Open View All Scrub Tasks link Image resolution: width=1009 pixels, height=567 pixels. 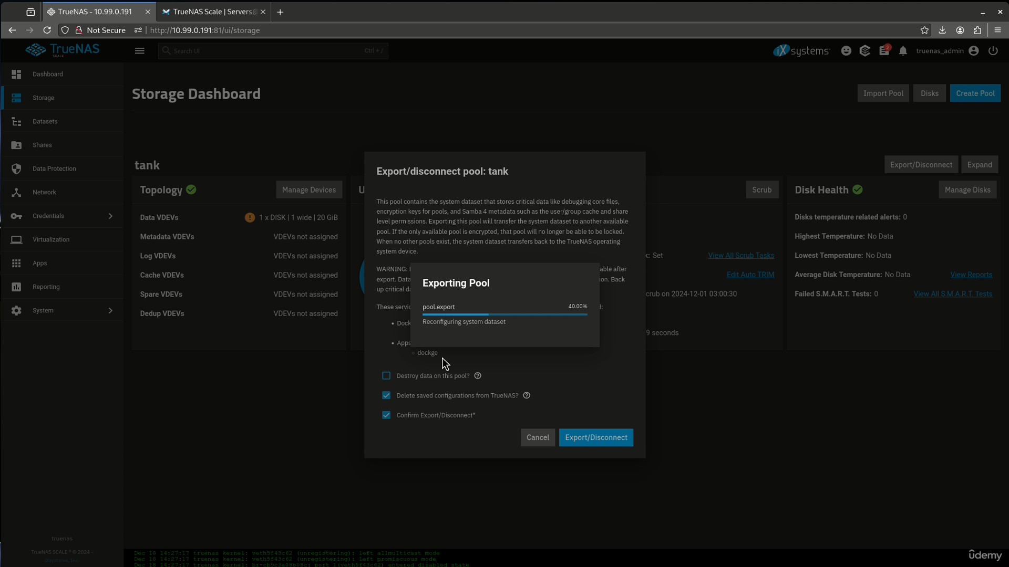pos(741,256)
